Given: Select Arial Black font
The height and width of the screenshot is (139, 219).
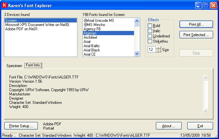Looking at the screenshot, I should (109, 50).
